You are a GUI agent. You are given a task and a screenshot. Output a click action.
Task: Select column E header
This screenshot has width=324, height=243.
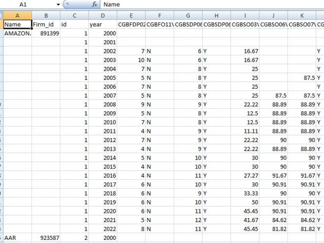131,16
